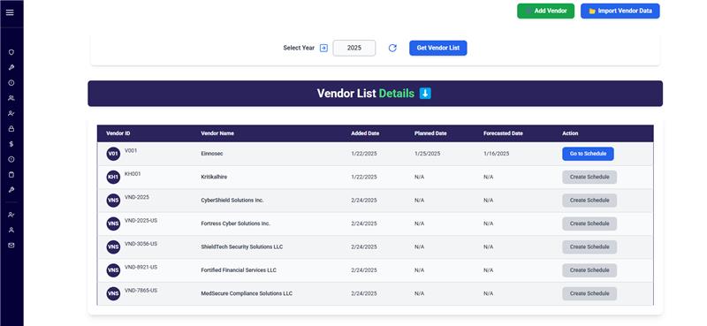Open the dollar sign icon in the sidebar
Viewport: 707px width, 326px height.
[11, 144]
